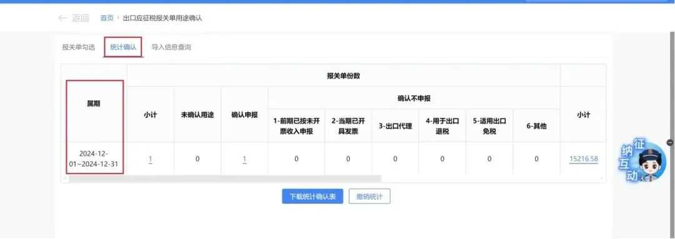
Task: Switch to 统计确认 tab
Action: 123,47
